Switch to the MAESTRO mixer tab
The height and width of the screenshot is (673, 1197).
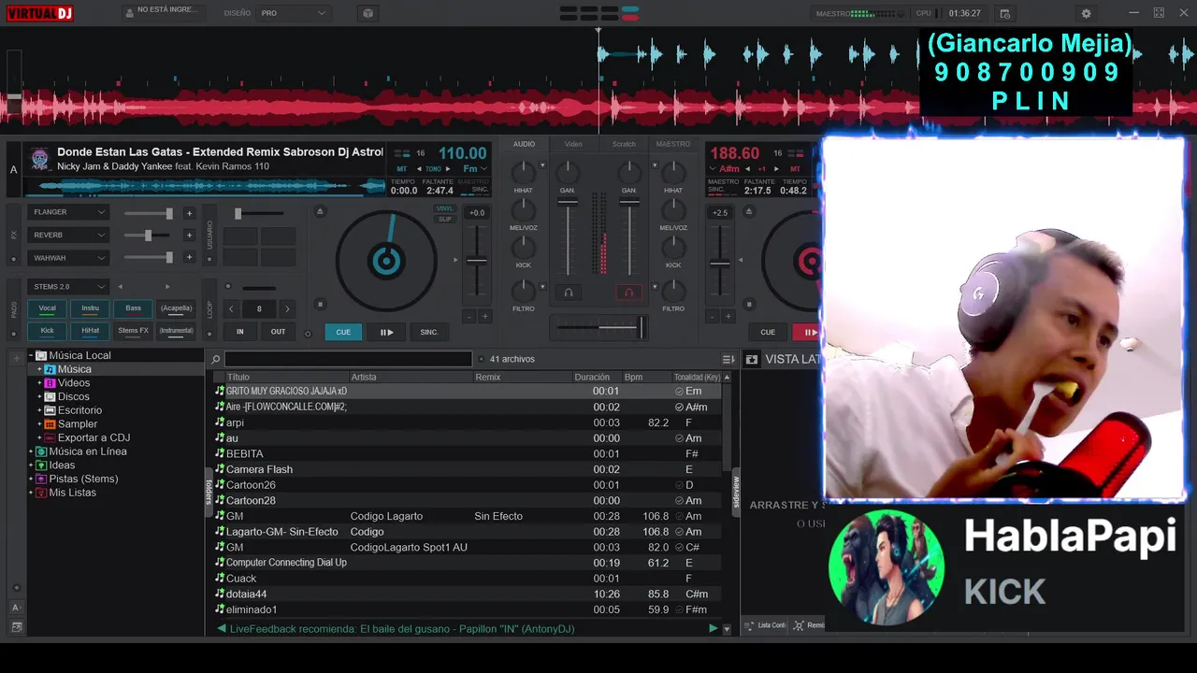coord(673,144)
